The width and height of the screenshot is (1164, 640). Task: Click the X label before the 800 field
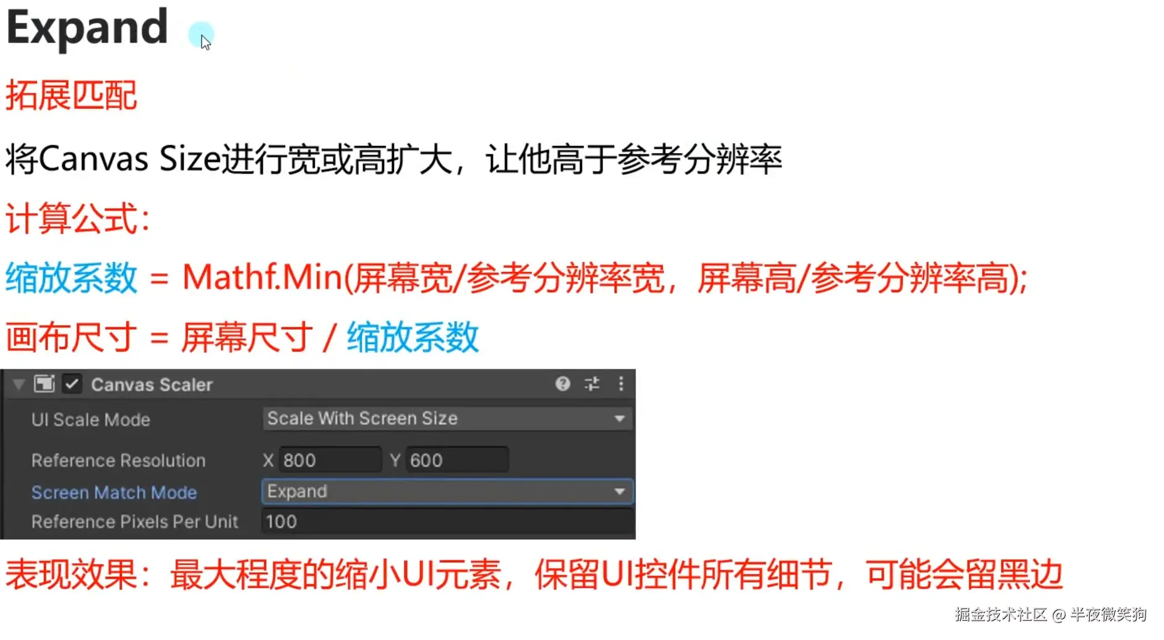point(268,461)
